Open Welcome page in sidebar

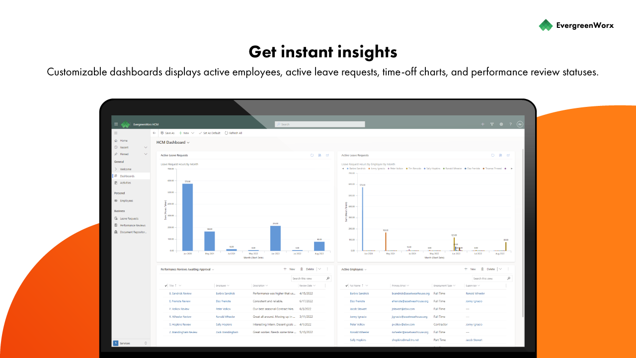tap(126, 169)
